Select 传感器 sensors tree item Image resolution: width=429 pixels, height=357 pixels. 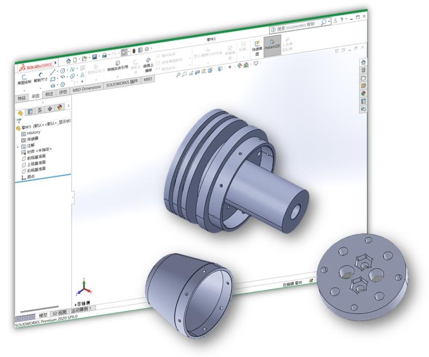(x=30, y=139)
